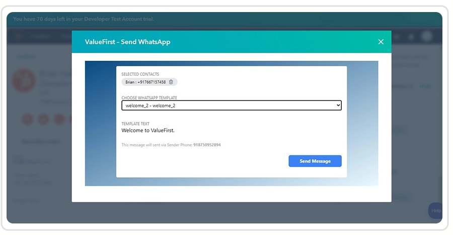453x235 pixels.
Task: Remove Brian contact with trash icon
Action: point(171,82)
